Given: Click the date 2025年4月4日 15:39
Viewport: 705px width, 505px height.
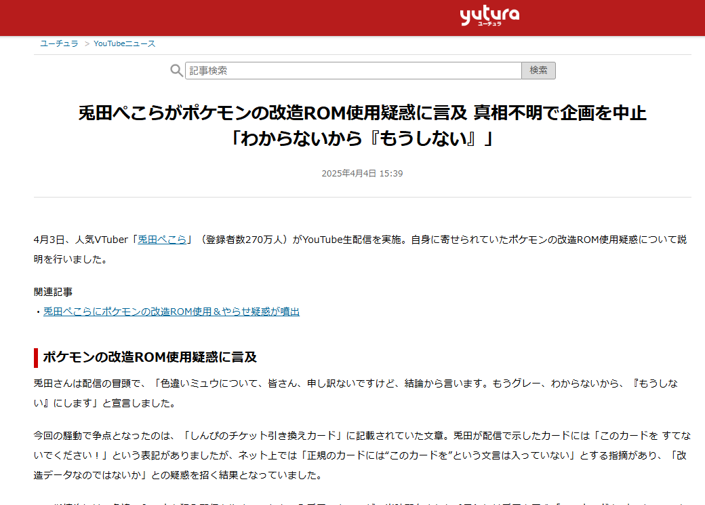Looking at the screenshot, I should click(x=363, y=173).
